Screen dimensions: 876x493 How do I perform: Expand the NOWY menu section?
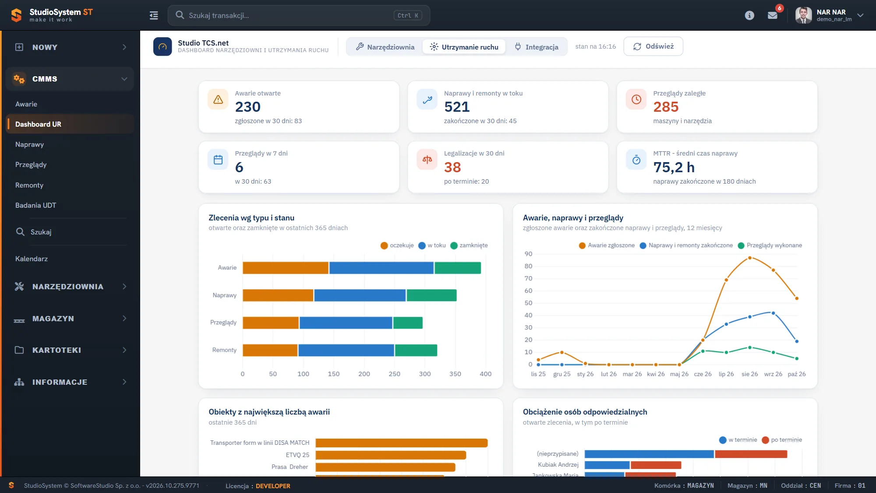[70, 47]
